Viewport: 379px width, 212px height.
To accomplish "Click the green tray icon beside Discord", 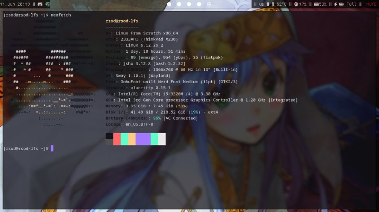I will click(48, 4).
